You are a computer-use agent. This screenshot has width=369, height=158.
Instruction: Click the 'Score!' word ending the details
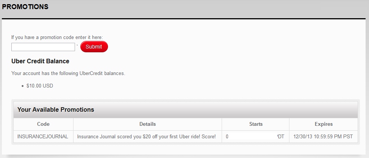[x=209, y=136]
